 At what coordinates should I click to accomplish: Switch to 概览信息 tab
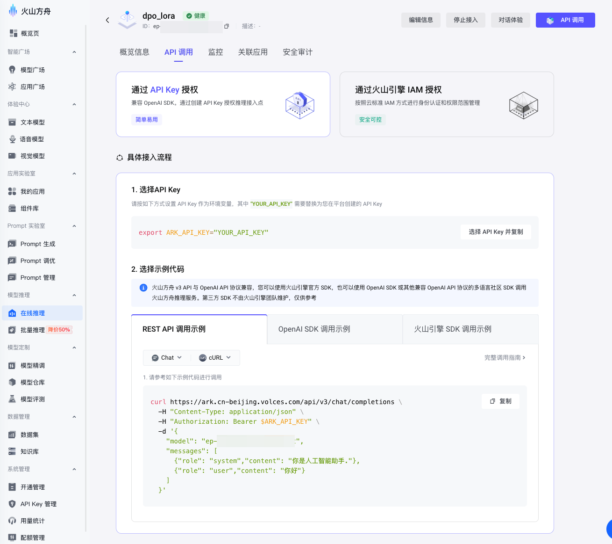pos(135,52)
